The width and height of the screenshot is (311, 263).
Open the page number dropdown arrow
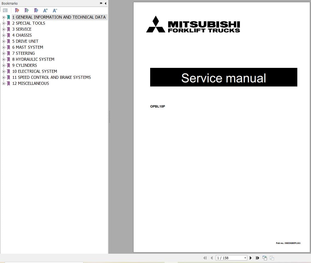pos(245,258)
